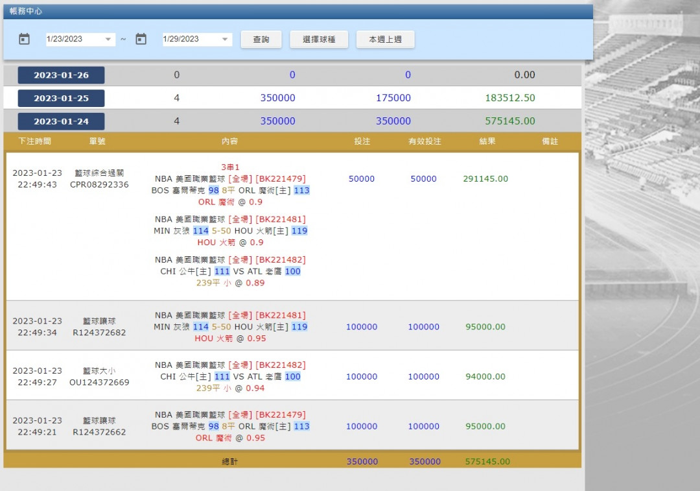Open the 1/29/2023 end date dropdown
This screenshot has height=491, width=700.
click(224, 40)
